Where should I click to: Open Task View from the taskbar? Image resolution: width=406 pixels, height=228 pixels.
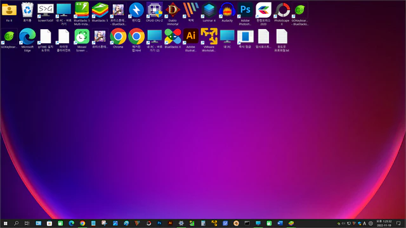pos(27,223)
